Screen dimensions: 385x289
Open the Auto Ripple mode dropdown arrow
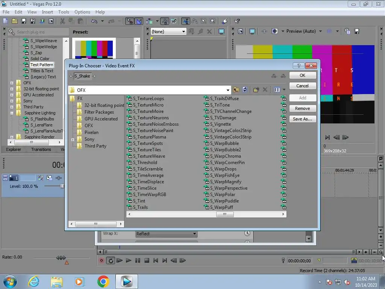[x=157, y=21]
